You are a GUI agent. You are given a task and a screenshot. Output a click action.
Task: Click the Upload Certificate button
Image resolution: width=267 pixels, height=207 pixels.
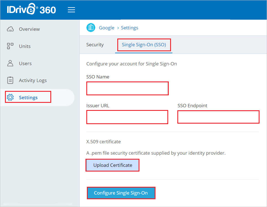click(113, 165)
